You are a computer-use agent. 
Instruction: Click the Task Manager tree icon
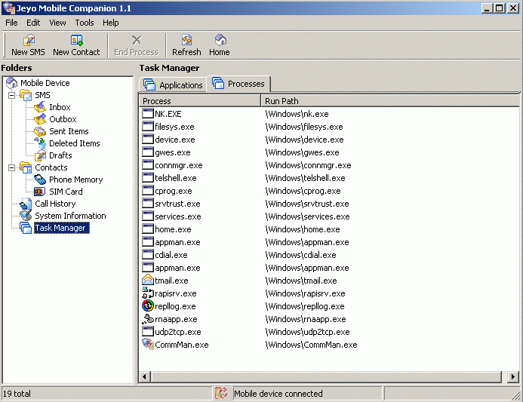pos(26,228)
